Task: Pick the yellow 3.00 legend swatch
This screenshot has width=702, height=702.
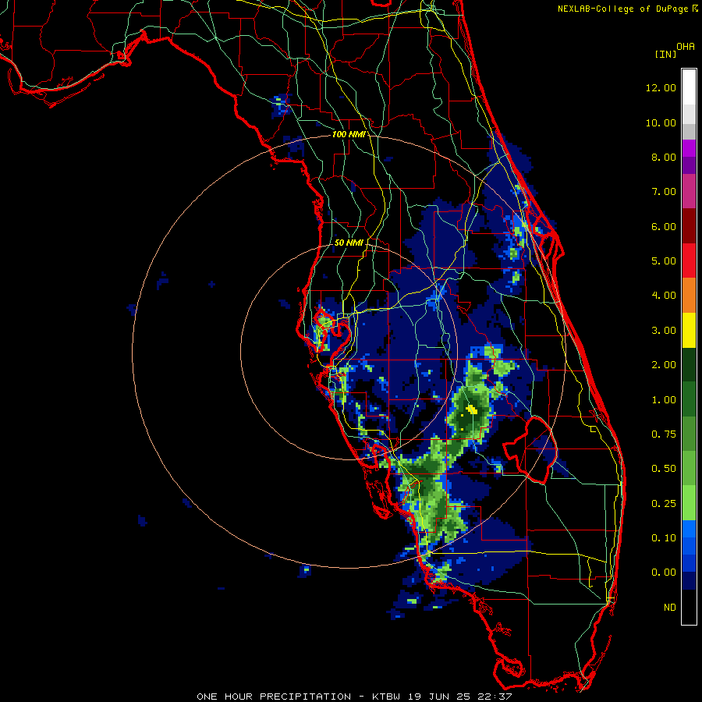Action: tap(689, 330)
